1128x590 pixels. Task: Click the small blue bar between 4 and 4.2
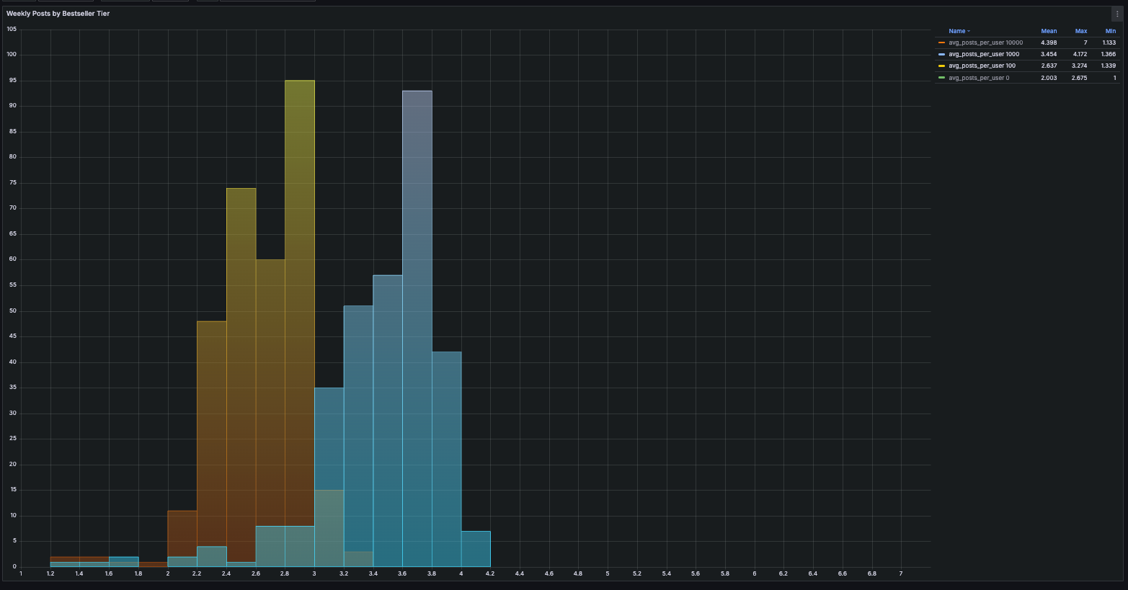pyautogui.click(x=476, y=549)
